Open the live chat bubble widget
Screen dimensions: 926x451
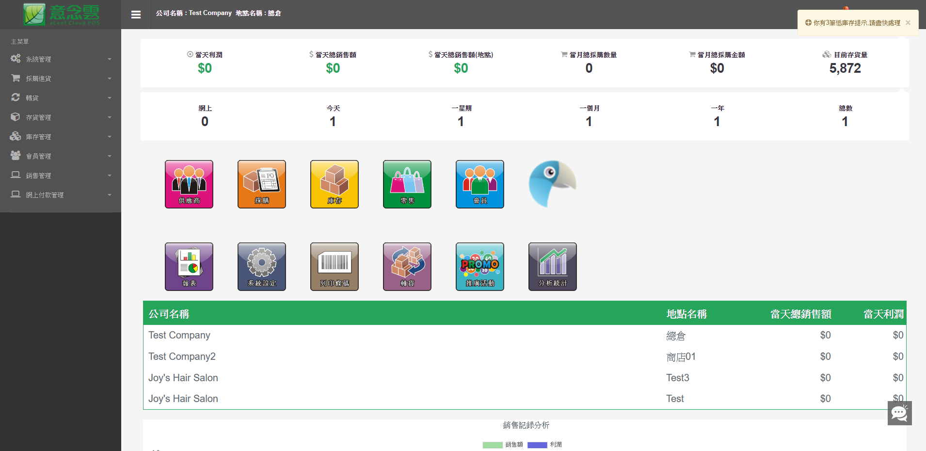(899, 413)
